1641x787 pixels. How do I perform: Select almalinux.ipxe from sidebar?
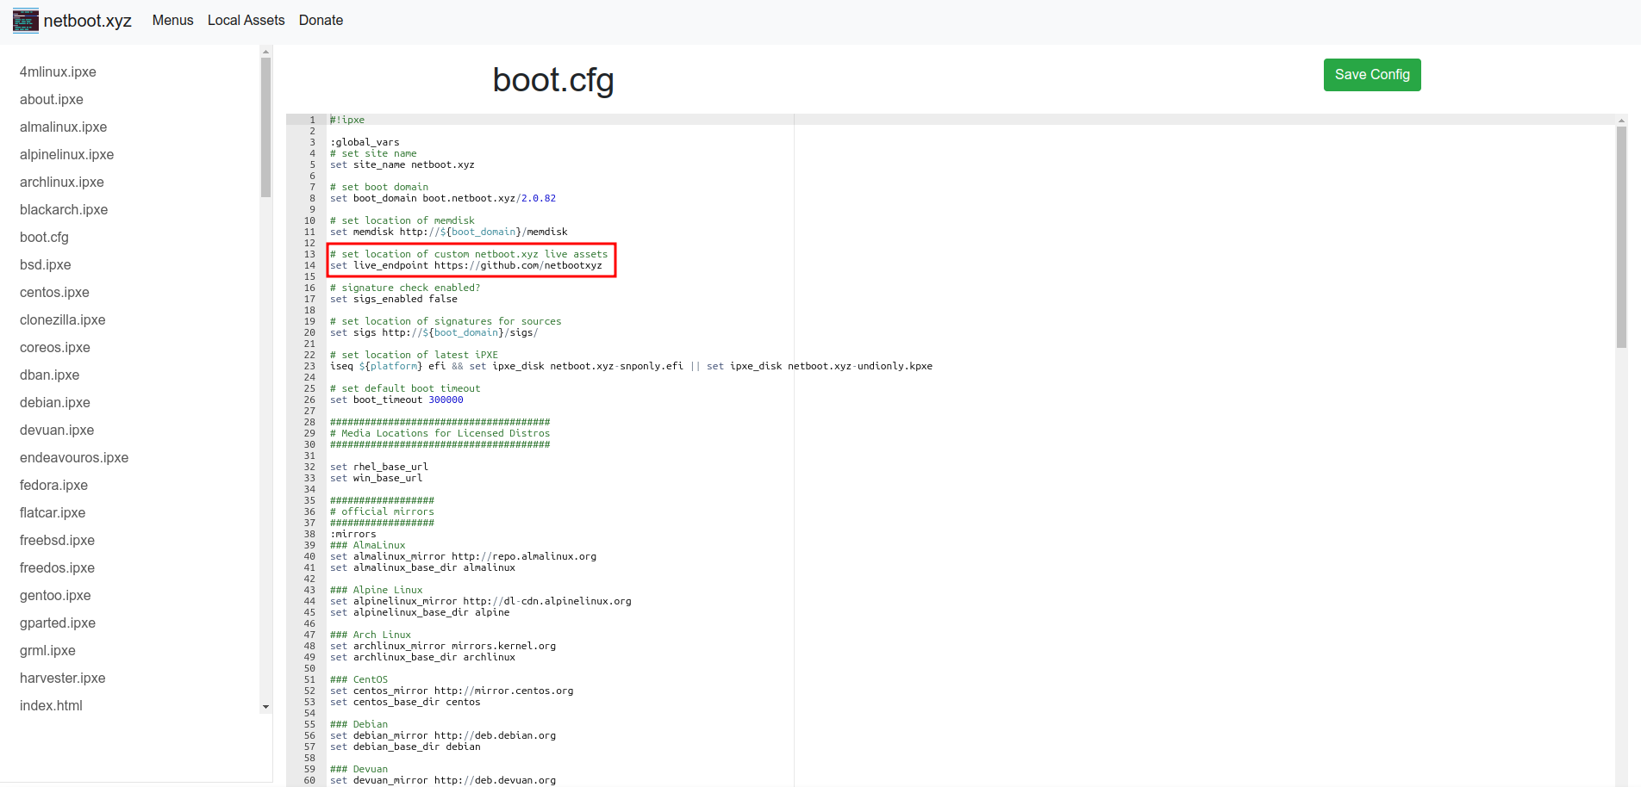(x=64, y=127)
